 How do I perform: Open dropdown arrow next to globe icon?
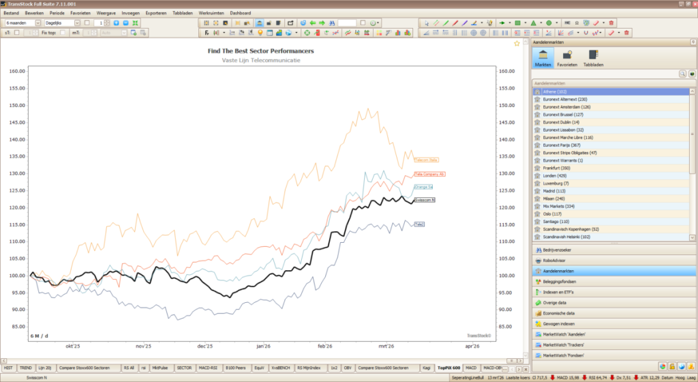point(296,33)
